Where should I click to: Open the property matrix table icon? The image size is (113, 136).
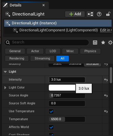[x=95, y=42]
